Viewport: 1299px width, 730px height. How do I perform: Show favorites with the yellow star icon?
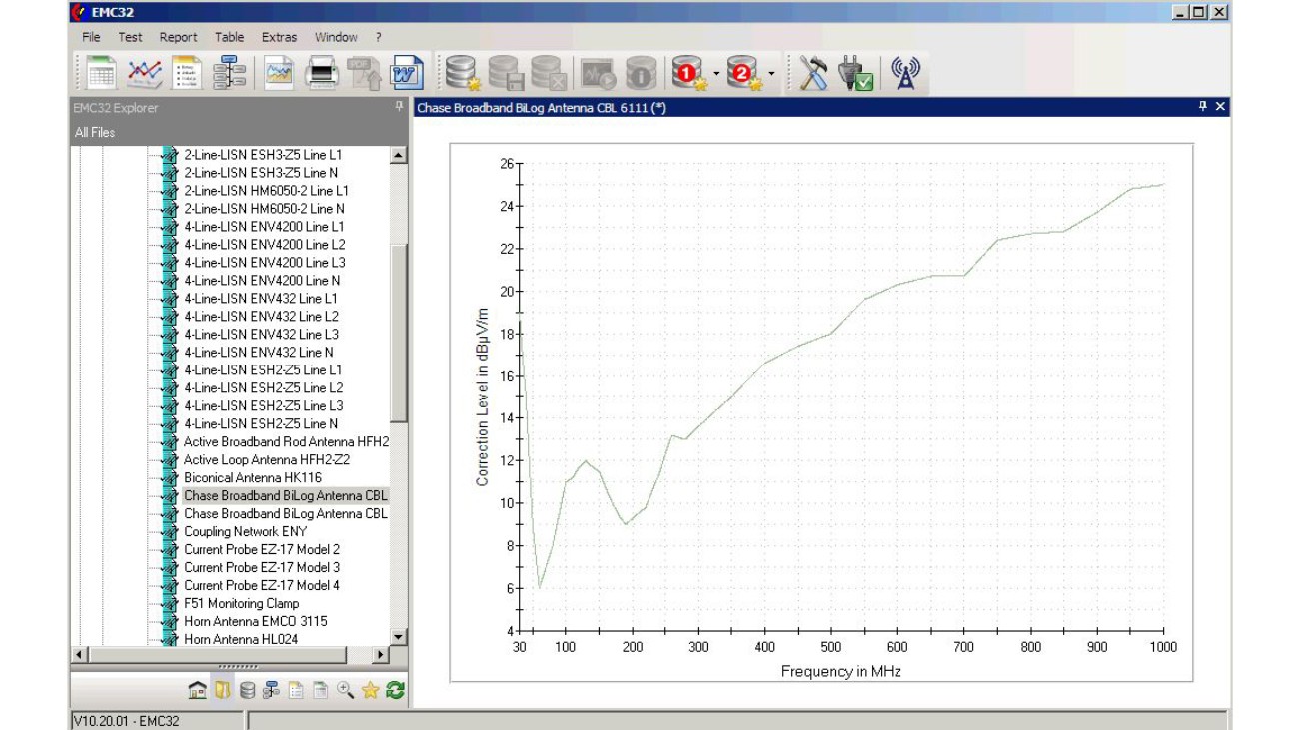pyautogui.click(x=370, y=690)
